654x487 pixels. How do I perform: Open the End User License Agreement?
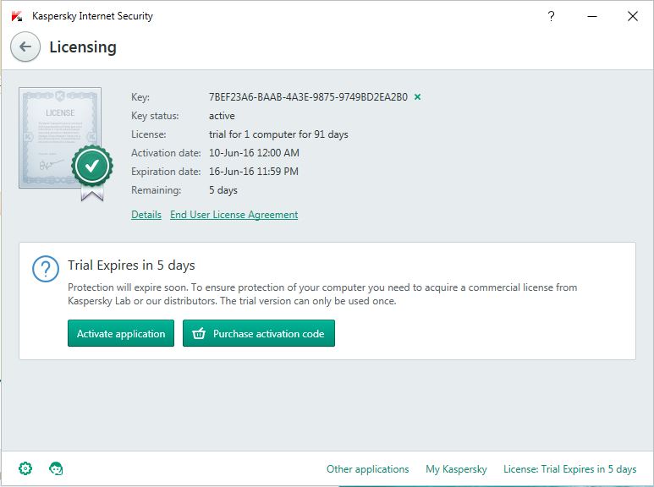(234, 215)
